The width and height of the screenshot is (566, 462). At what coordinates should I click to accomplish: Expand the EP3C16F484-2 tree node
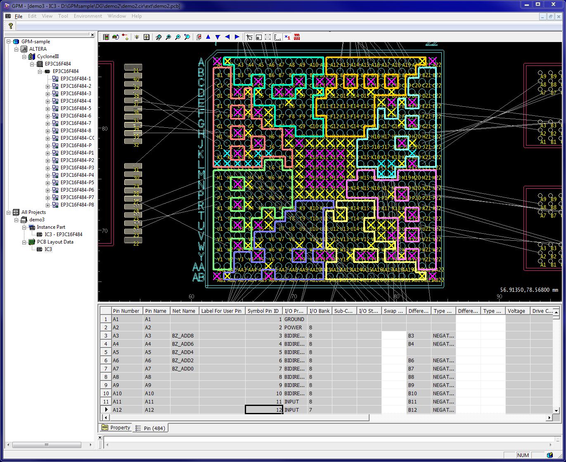pyautogui.click(x=47, y=86)
